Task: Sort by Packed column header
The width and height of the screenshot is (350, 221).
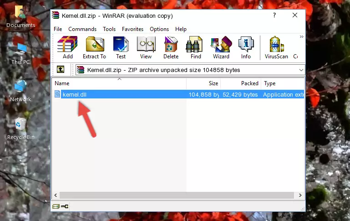Action: pyautogui.click(x=241, y=83)
